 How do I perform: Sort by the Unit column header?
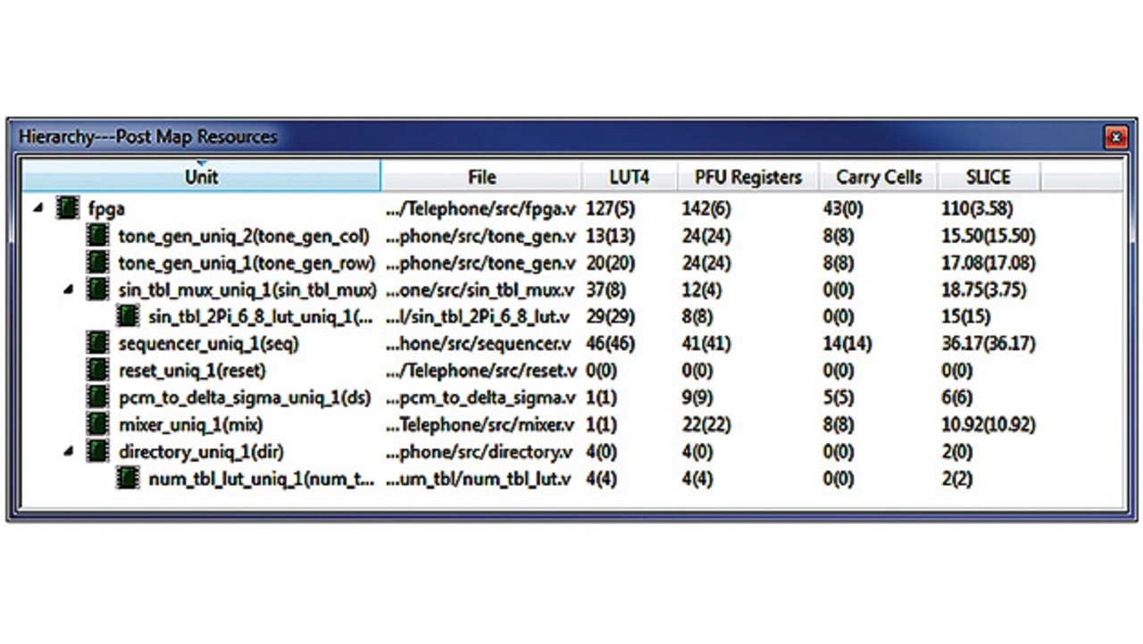201,177
